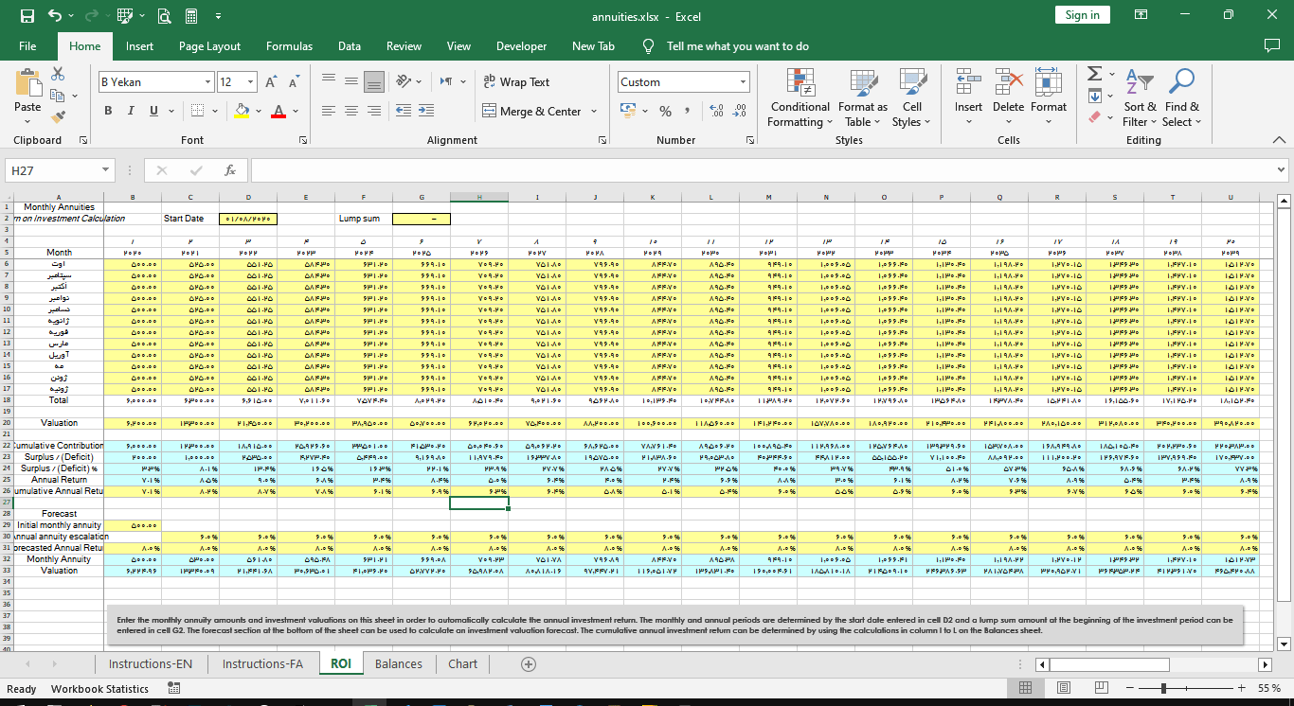
Task: Select the Instructions-FA sheet tab
Action: (262, 663)
